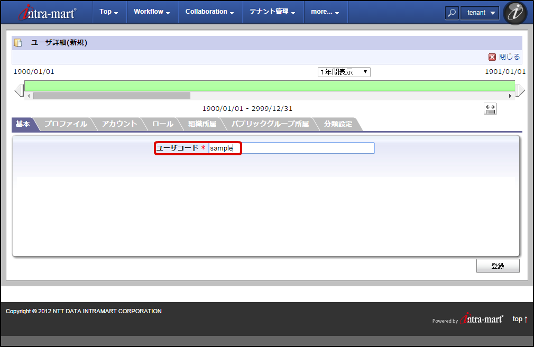
Task: Switch to the パブリックグループ所属 tab
Action: (270, 124)
